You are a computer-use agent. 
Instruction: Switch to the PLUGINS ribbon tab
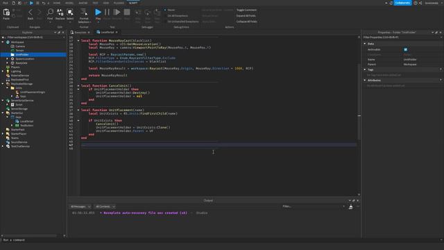(x=119, y=3)
